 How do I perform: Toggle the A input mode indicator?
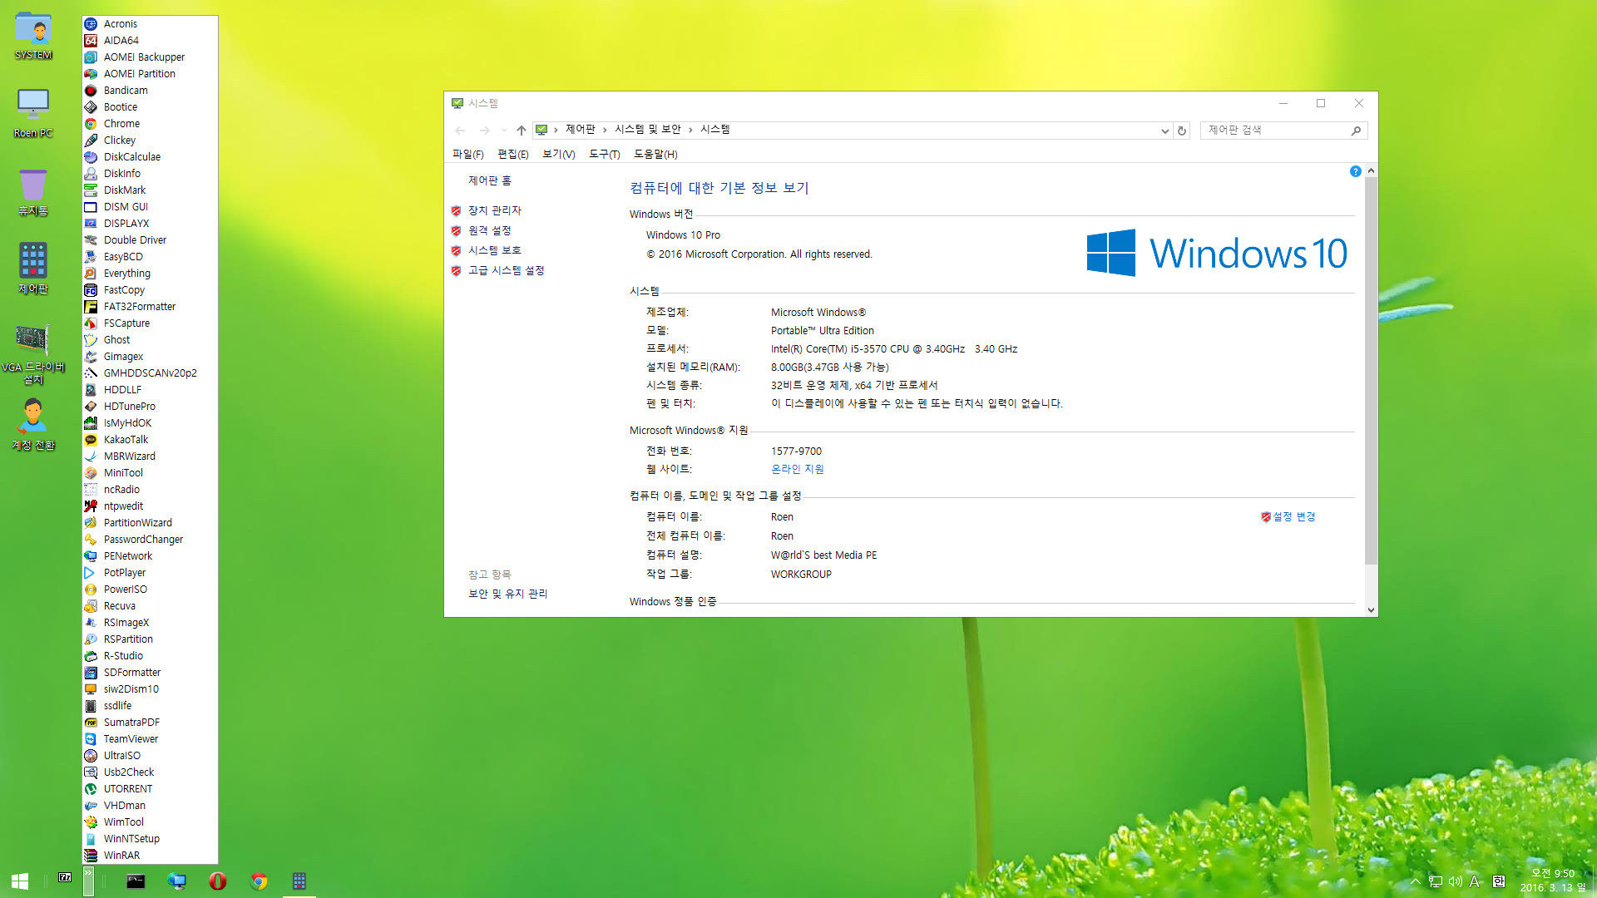point(1475,881)
